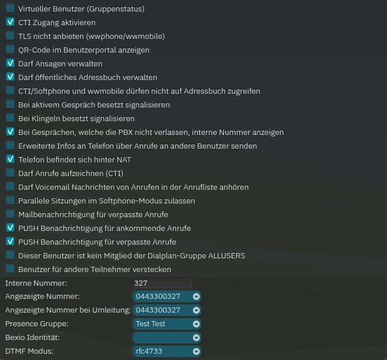Click the Interne Nummer input field

click(162, 283)
